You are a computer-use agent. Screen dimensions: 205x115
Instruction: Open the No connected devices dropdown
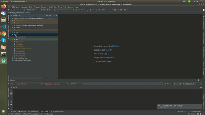tap(25, 84)
